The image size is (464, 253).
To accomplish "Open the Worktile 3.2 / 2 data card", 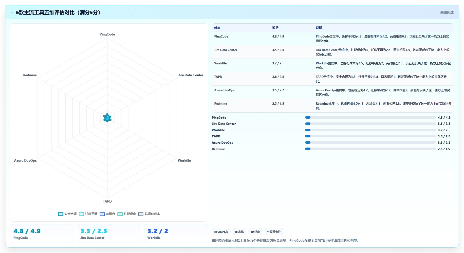I will click(176, 233).
